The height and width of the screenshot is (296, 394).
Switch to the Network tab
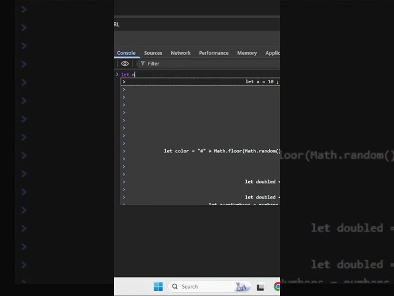[x=180, y=53]
